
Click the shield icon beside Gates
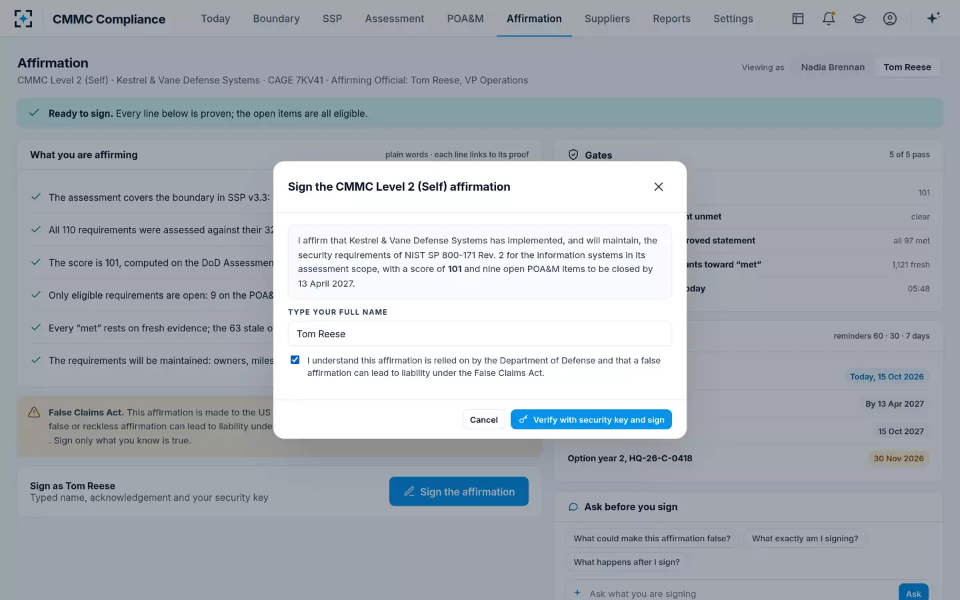pyautogui.click(x=573, y=155)
